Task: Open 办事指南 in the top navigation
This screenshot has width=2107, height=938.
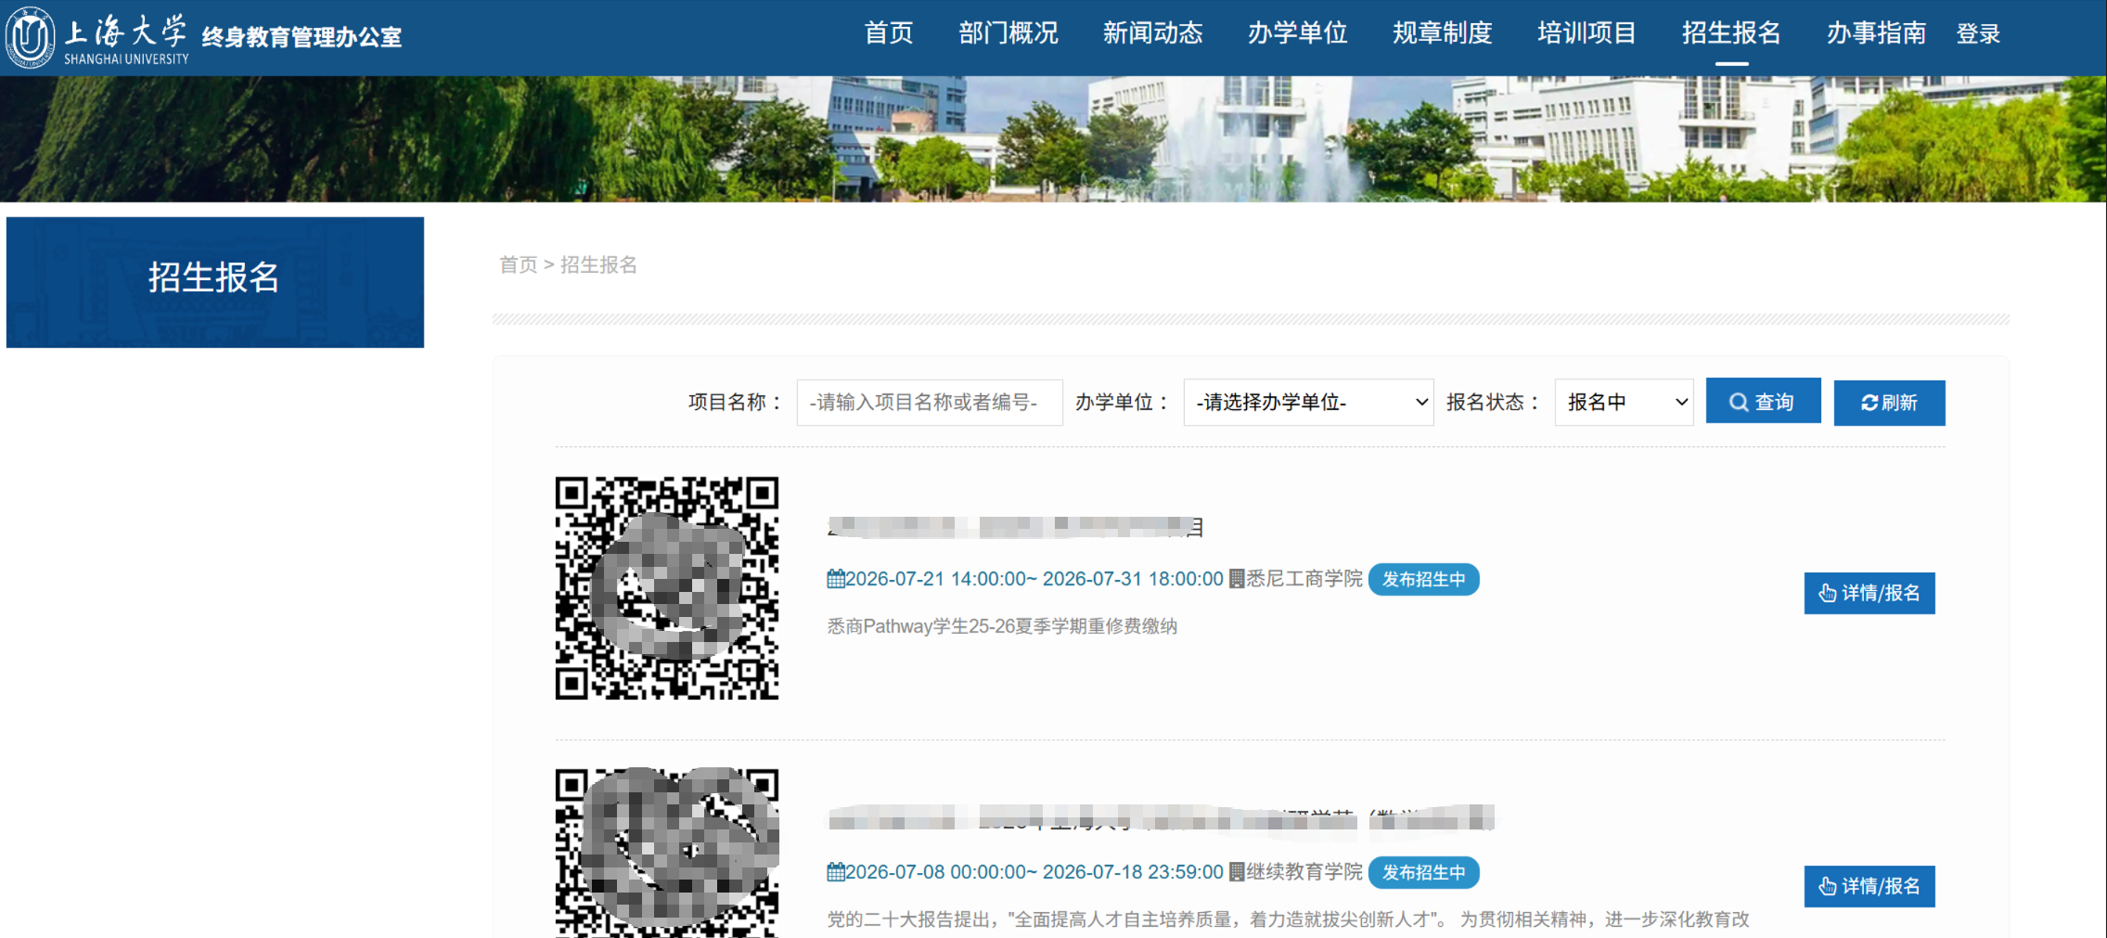Action: (x=1877, y=33)
